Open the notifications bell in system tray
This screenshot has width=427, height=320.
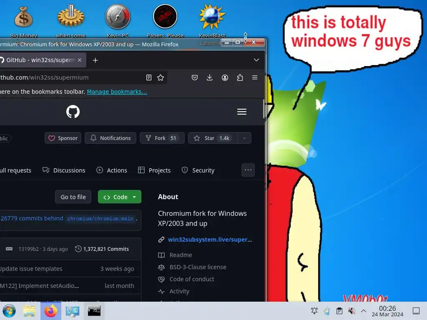pos(314,311)
